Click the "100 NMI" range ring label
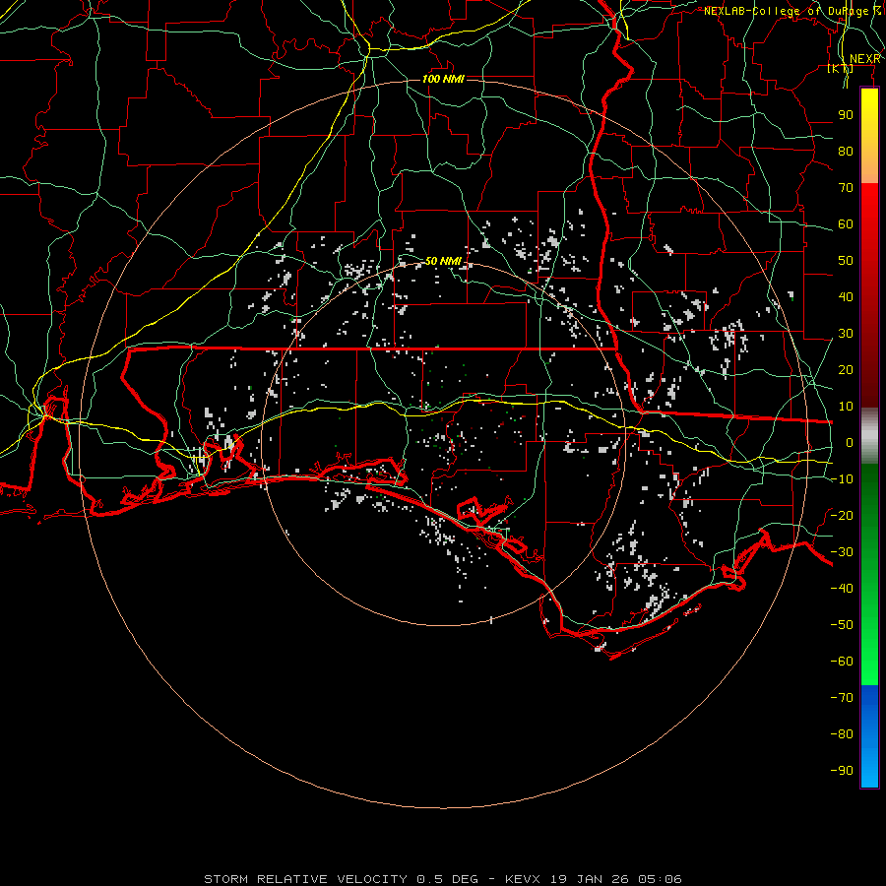This screenshot has height=886, width=886. pyautogui.click(x=444, y=79)
